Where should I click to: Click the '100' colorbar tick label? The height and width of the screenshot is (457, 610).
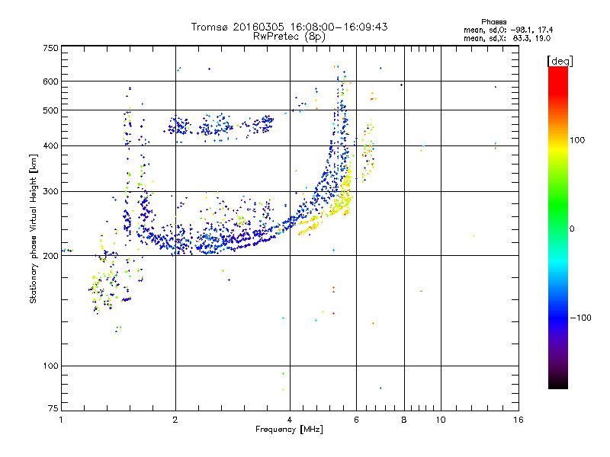click(577, 140)
